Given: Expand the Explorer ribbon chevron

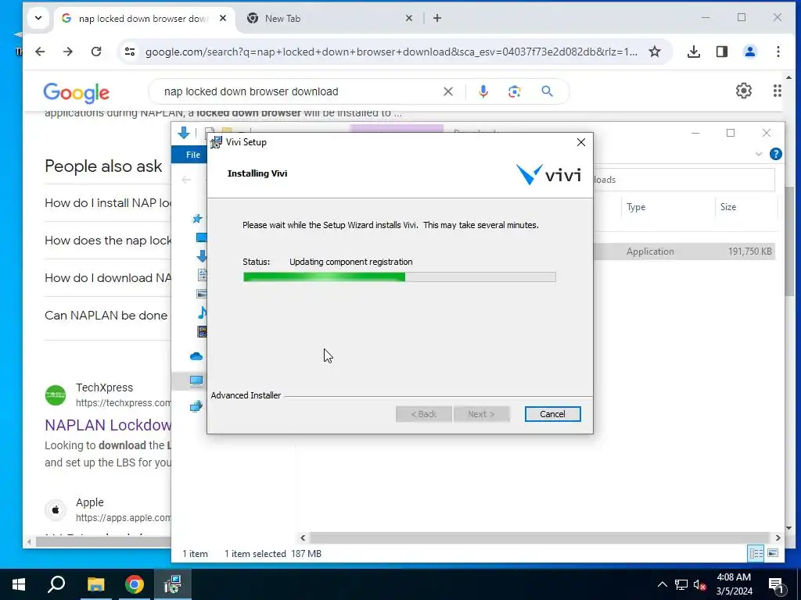Looking at the screenshot, I should point(759,154).
